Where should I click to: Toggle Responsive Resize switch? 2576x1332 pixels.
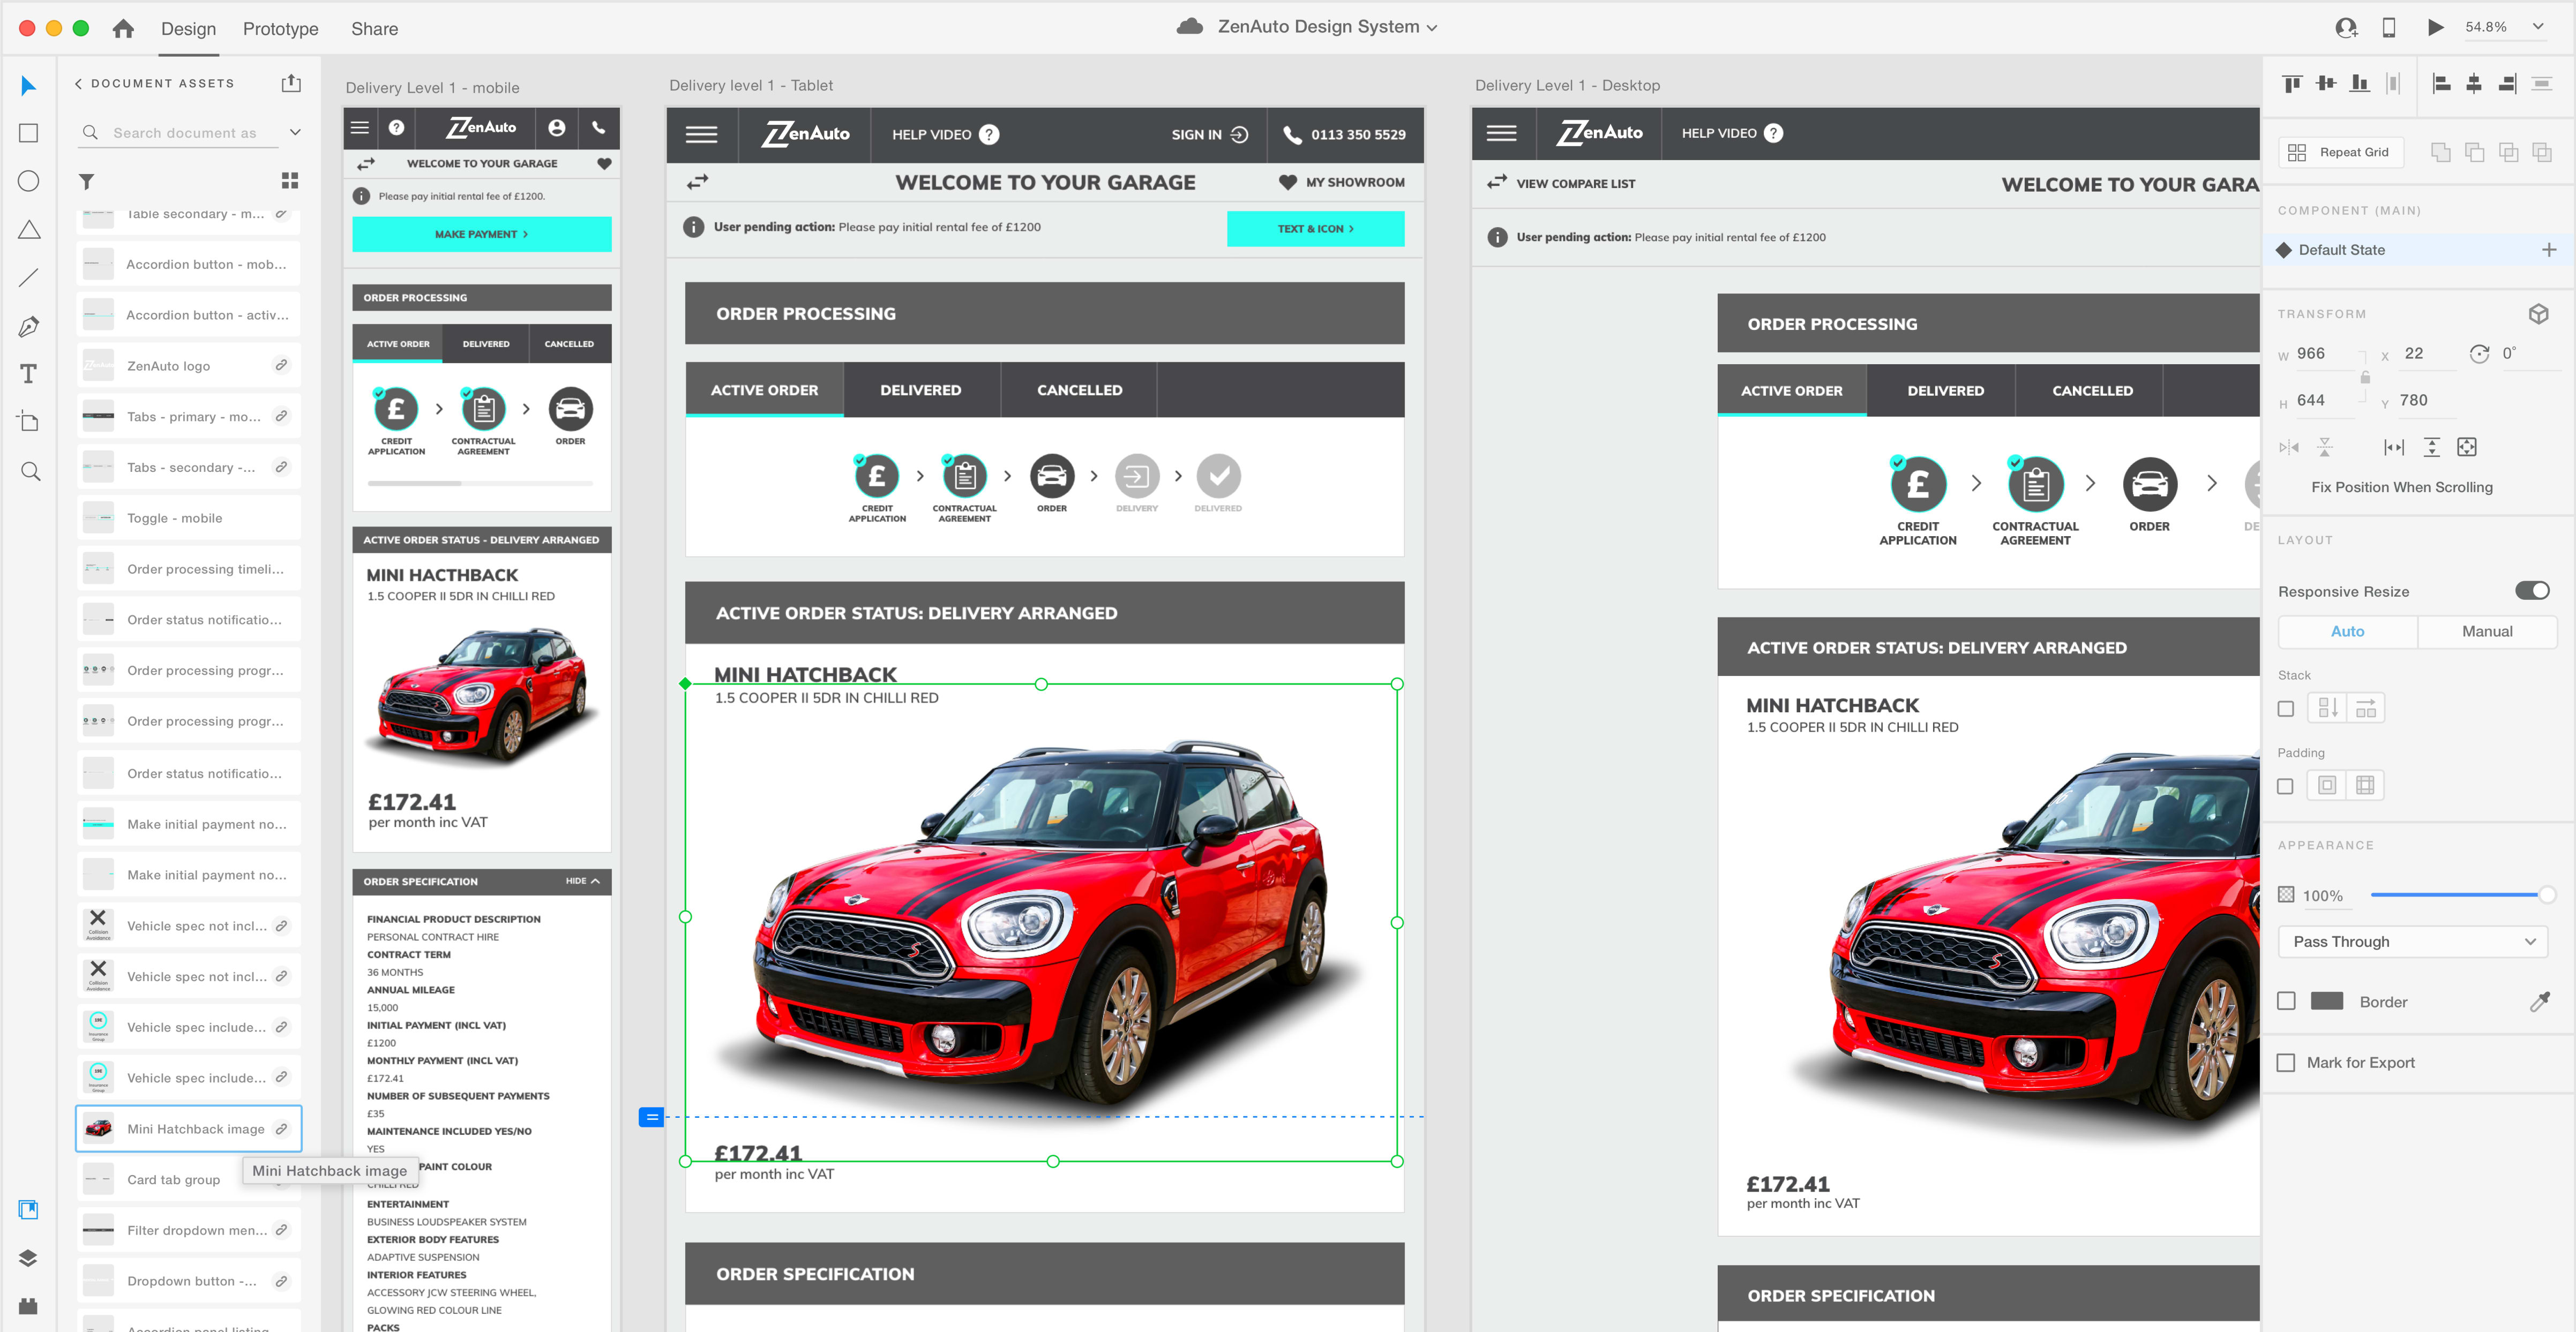pyautogui.click(x=2532, y=590)
